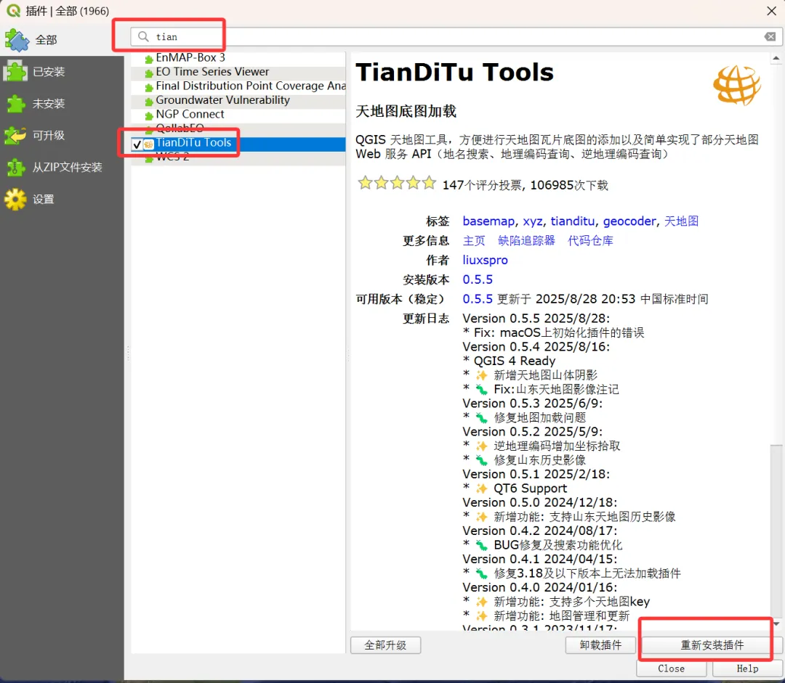Screen dimensions: 785x683
Task: Open the basemap tag link
Action: tap(488, 221)
